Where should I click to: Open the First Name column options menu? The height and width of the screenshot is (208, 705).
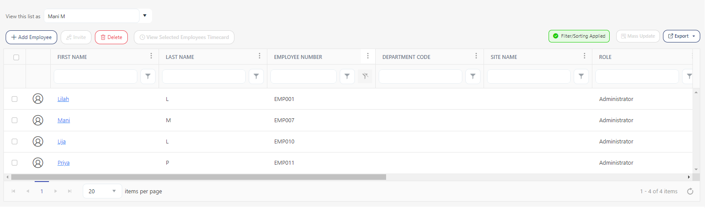(151, 56)
